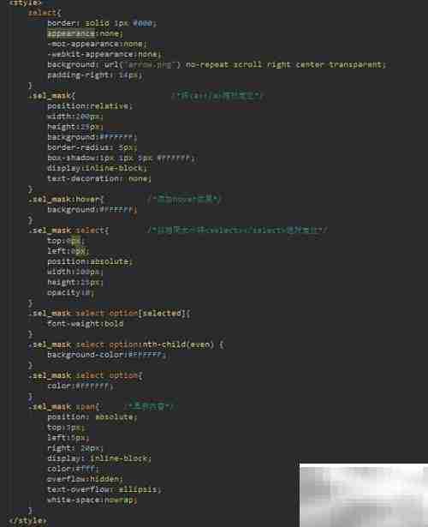This screenshot has width=428, height=527.
Task: Click the text-decoration: none line
Action: tap(99, 178)
